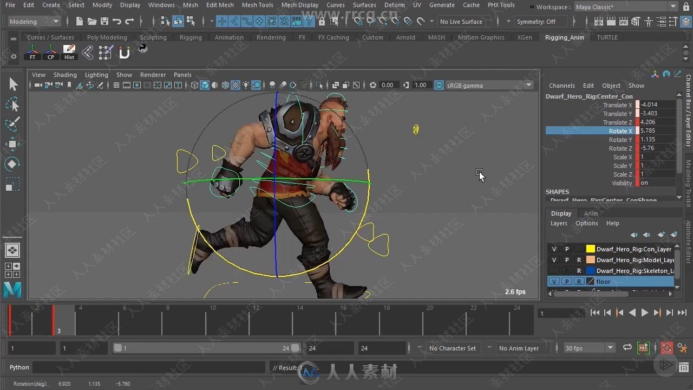Screen dimensions: 693x390
Task: Redo the last action
Action: point(129,22)
